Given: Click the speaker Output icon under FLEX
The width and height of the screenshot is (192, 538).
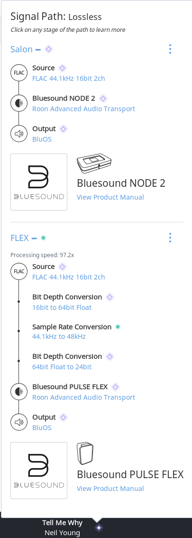Looking at the screenshot, I should coord(19,423).
